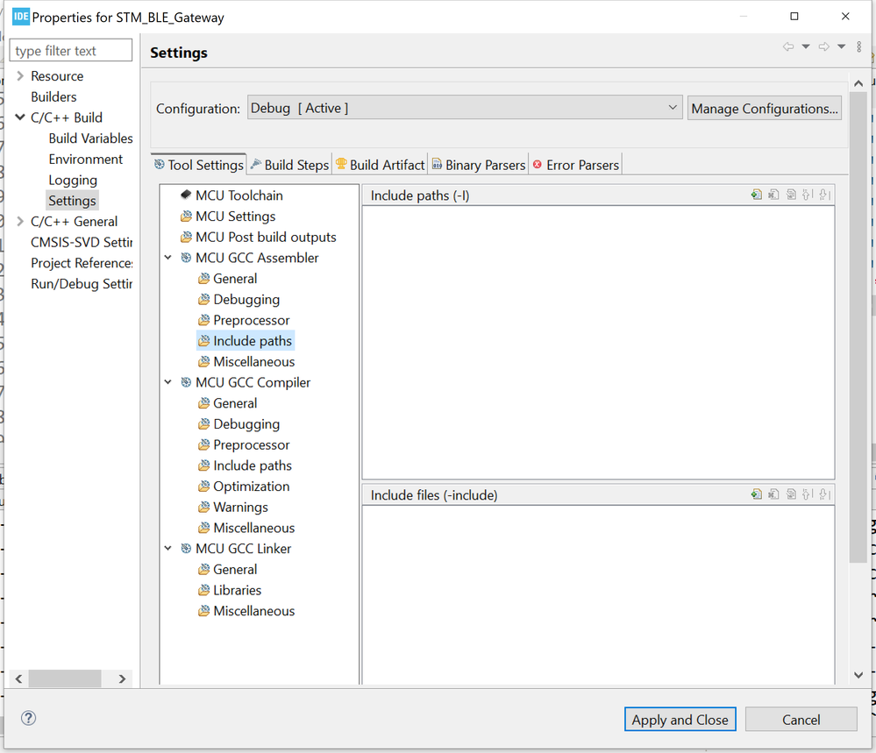Collapse the MCU GCC Assembler node
Image resolution: width=876 pixels, height=753 pixels.
click(x=167, y=258)
